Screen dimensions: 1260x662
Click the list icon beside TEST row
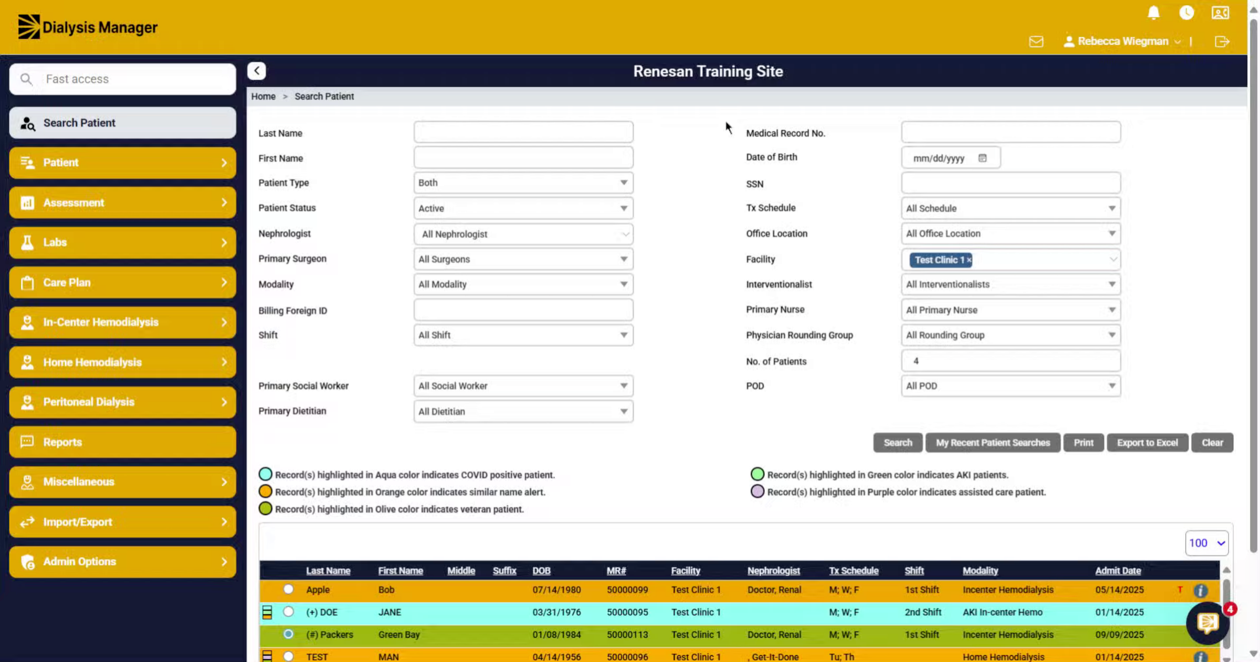coord(267,656)
